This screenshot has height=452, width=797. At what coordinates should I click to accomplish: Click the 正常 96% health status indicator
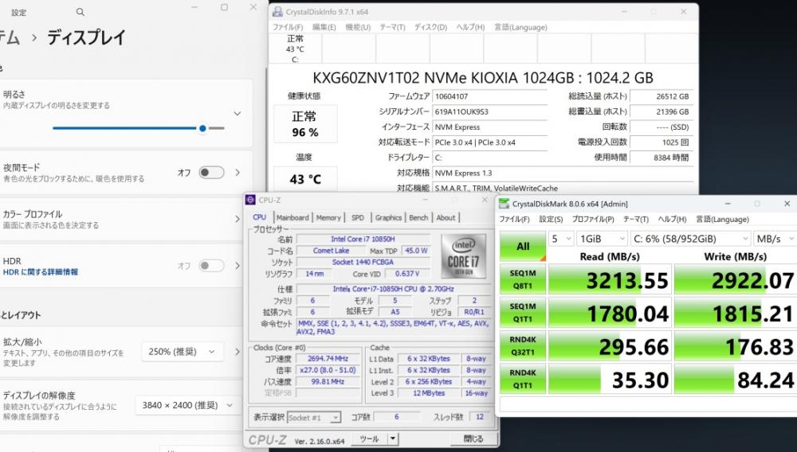pos(304,125)
